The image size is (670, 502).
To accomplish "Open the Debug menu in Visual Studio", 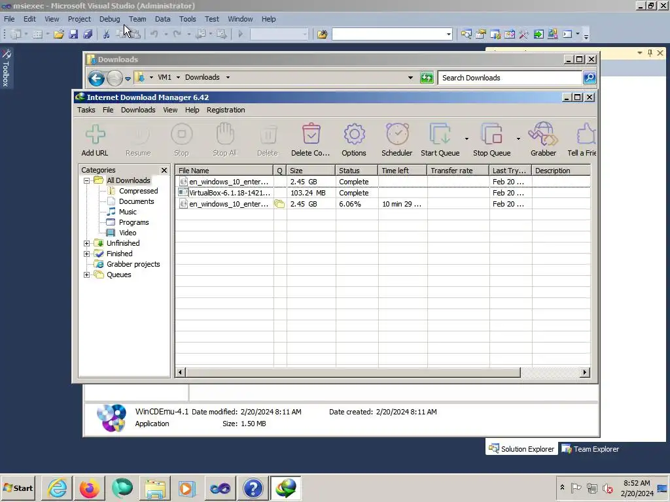I will click(109, 19).
